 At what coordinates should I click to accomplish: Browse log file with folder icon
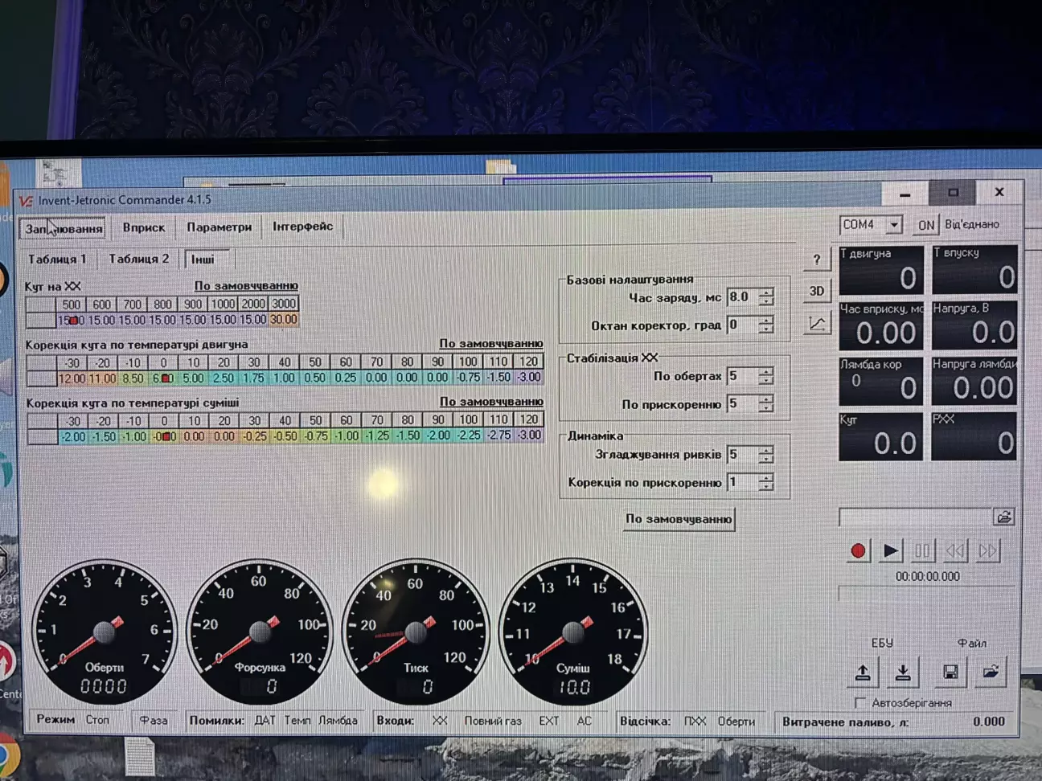tap(1003, 517)
